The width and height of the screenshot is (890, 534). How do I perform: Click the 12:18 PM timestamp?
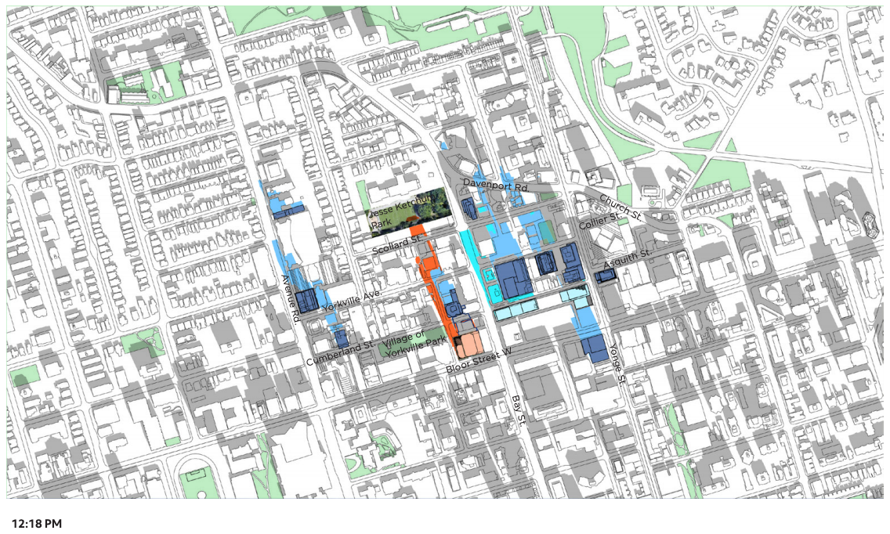pos(36,523)
